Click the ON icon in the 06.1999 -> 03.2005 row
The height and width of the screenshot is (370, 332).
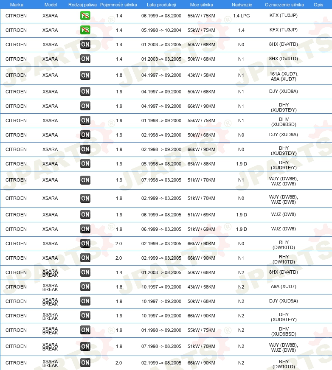click(85, 229)
